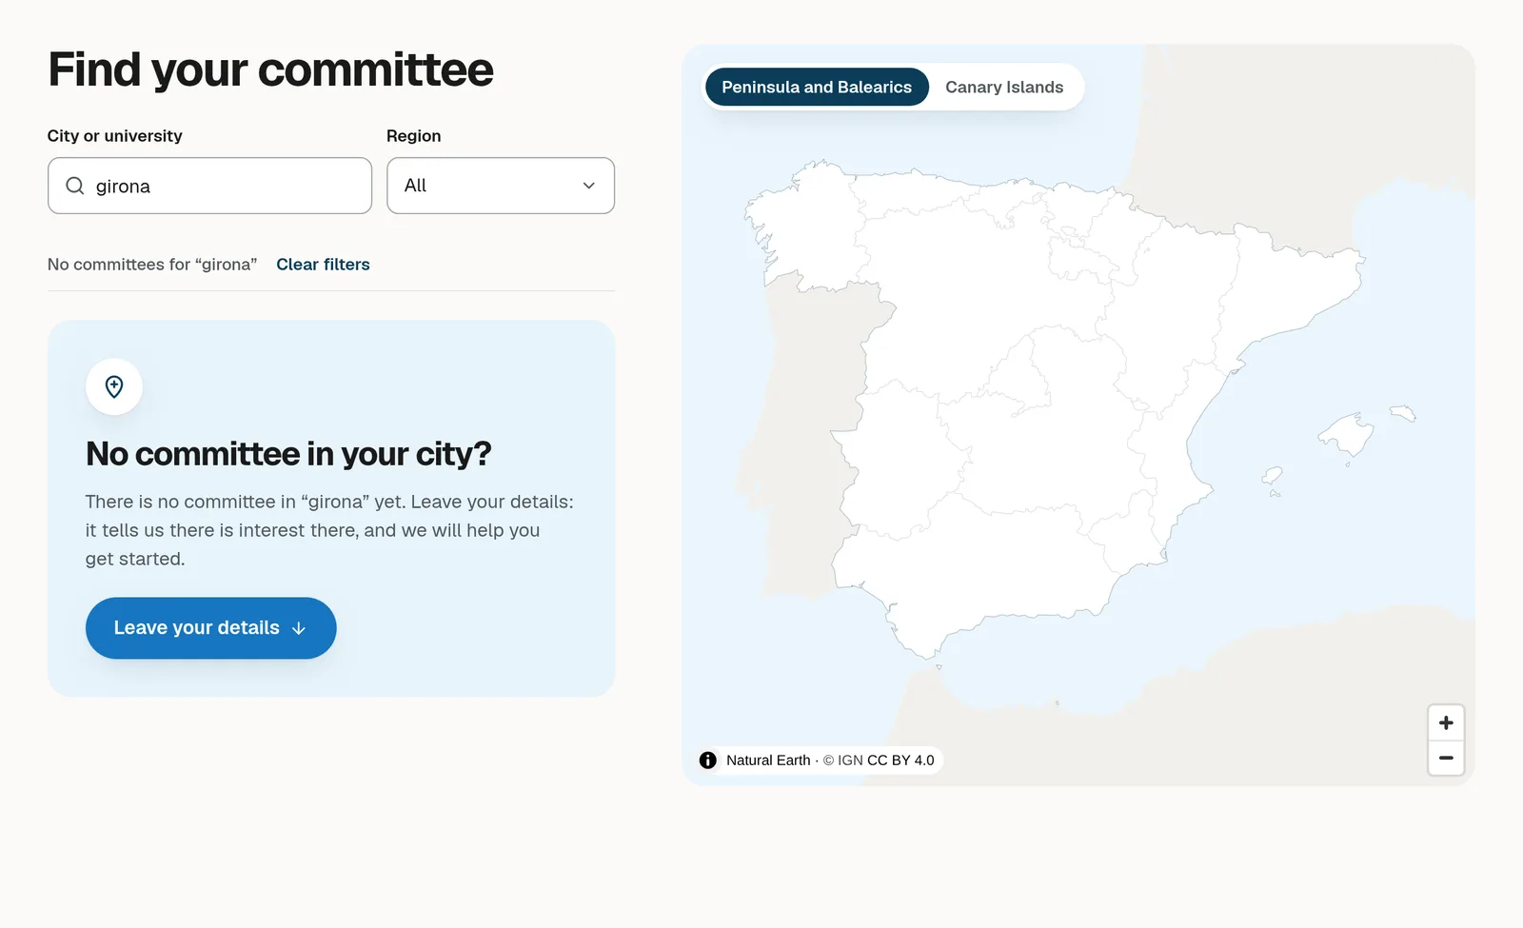Click Leave your details button
This screenshot has width=1523, height=928.
click(x=211, y=628)
